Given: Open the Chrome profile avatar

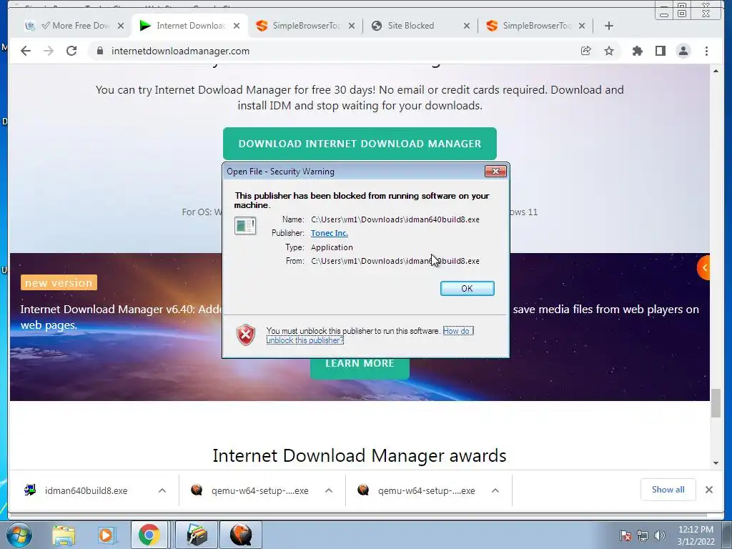Looking at the screenshot, I should 683,51.
